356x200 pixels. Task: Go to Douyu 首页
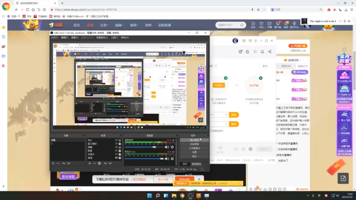[x=77, y=25]
